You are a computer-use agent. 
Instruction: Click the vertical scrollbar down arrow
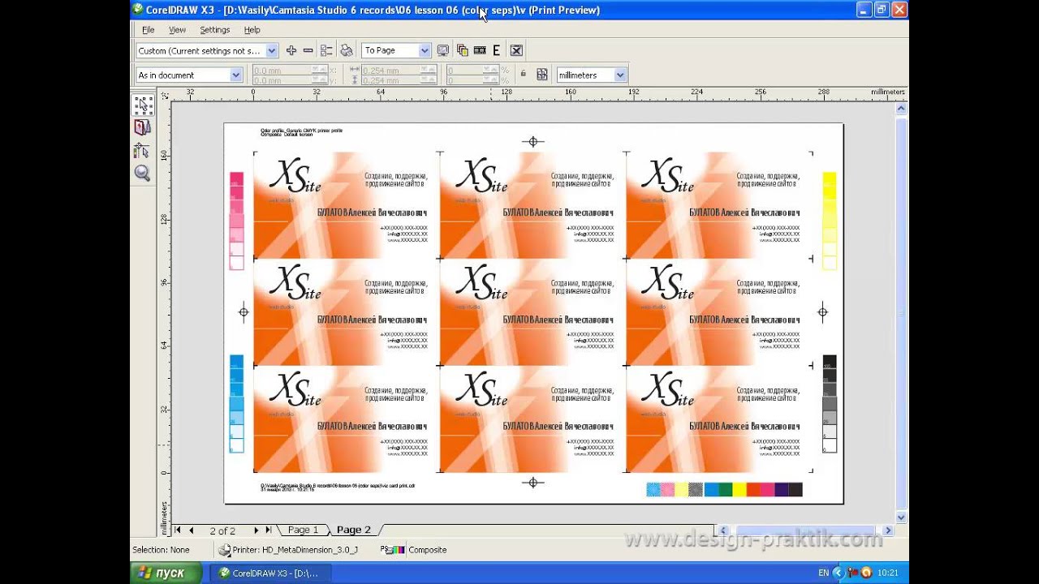coord(901,517)
